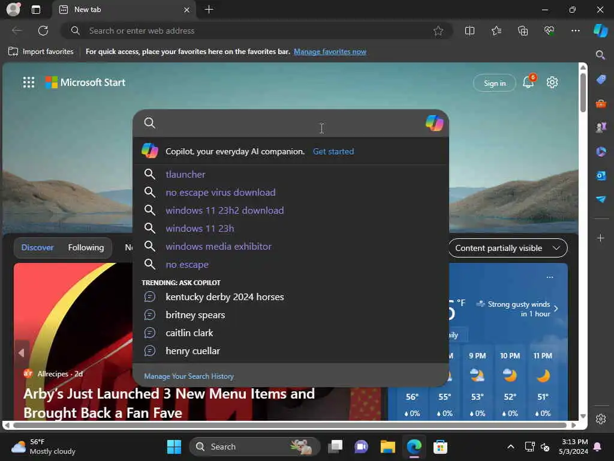The width and height of the screenshot is (614, 461).
Task: Open the sidebar search icon
Action: click(x=600, y=55)
